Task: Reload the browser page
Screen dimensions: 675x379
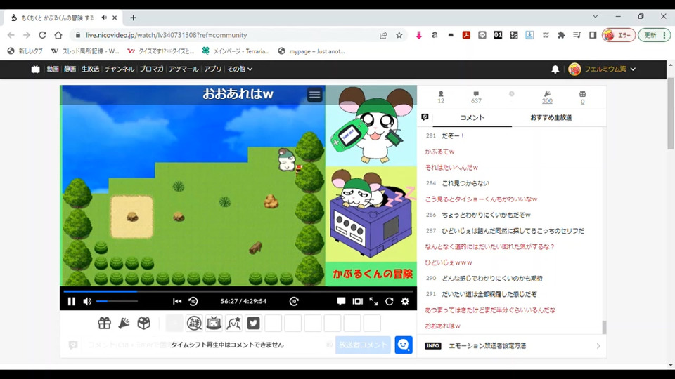Action: pyautogui.click(x=42, y=35)
